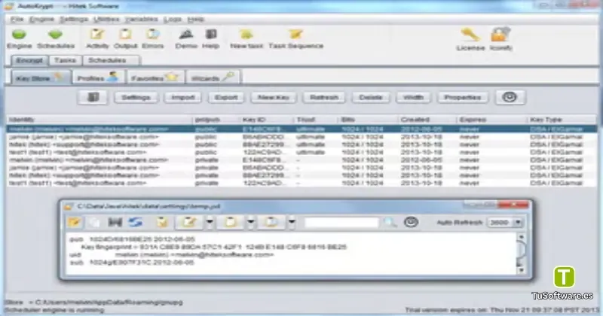This screenshot has width=603, height=316.
Task: Click the New Key button
Action: coord(274,98)
